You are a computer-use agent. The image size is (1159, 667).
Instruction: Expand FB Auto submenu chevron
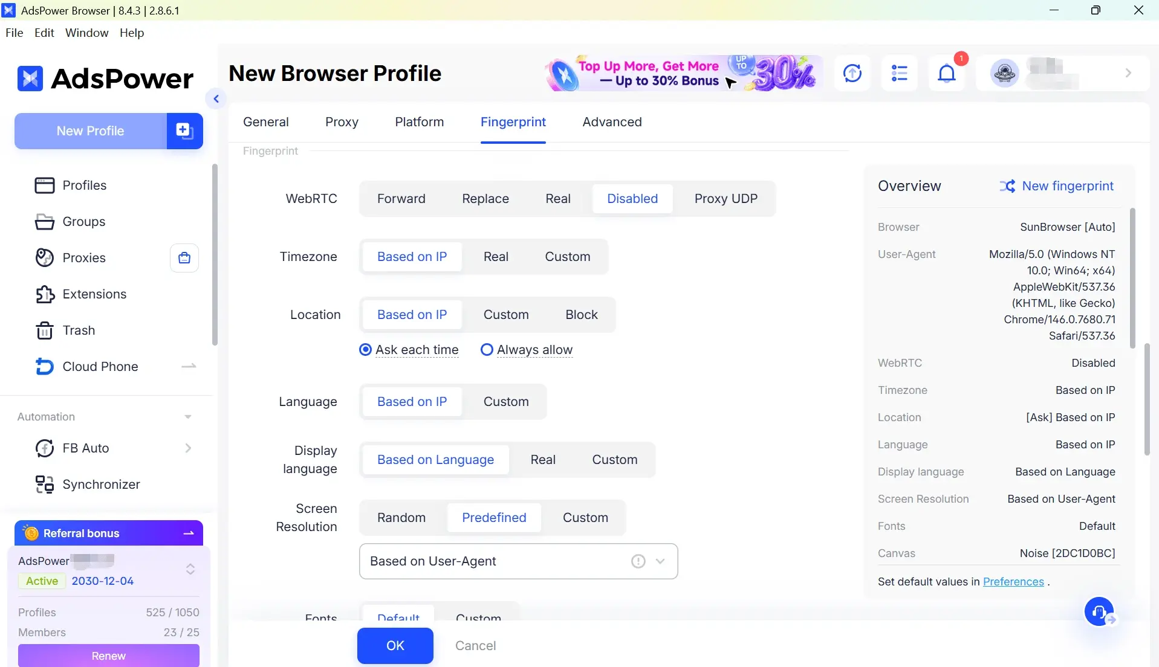point(188,448)
